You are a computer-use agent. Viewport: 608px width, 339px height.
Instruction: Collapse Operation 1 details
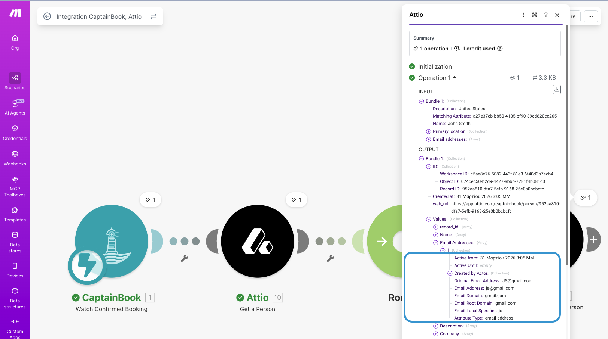[454, 78]
